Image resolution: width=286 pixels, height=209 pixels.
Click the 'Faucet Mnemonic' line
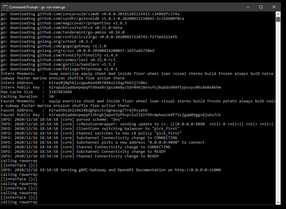[x=138, y=101]
